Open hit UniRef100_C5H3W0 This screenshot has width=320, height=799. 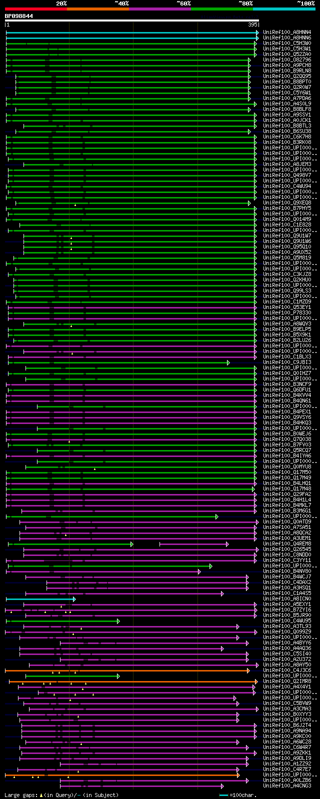click(287, 43)
